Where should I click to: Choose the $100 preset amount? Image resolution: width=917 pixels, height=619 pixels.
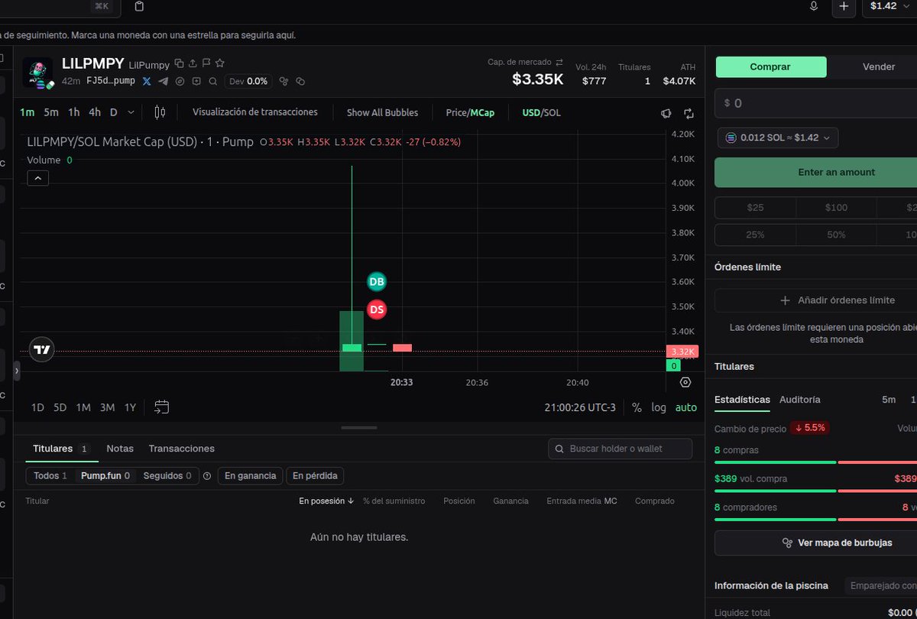(x=836, y=207)
